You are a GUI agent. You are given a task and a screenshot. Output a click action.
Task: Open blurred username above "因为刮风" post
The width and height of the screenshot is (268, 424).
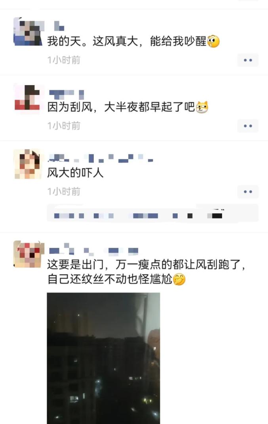[x=67, y=94]
